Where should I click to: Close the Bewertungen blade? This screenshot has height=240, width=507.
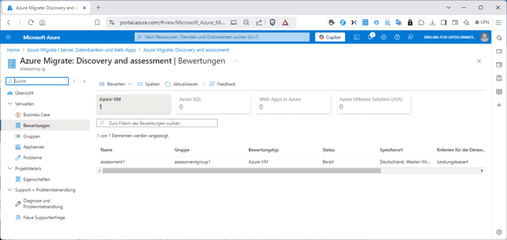tap(479, 61)
